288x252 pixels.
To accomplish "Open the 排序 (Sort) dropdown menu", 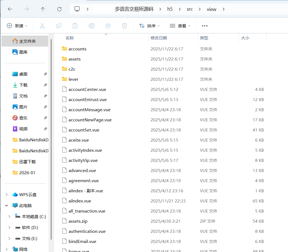I will point(149,26).
